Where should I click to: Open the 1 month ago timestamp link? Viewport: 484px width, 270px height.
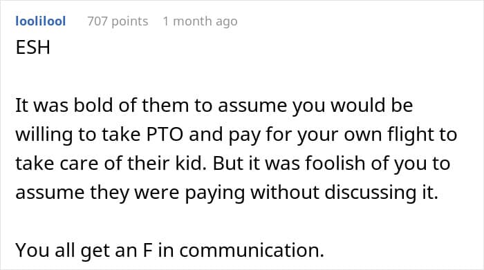tap(200, 21)
